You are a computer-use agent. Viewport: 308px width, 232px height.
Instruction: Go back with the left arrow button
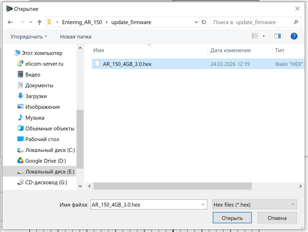pos(10,22)
